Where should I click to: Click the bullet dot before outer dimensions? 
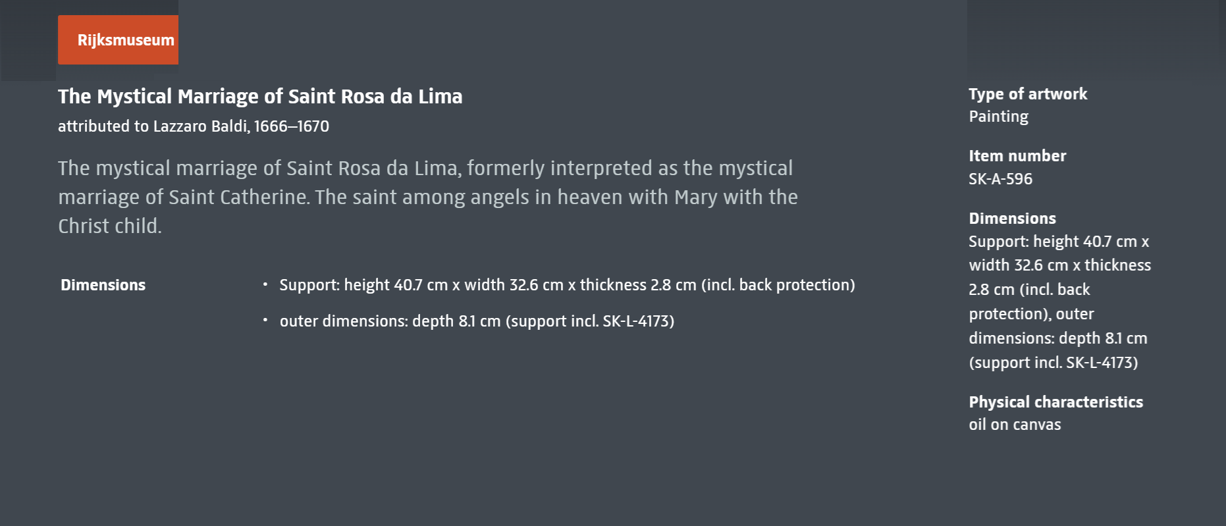click(x=265, y=320)
